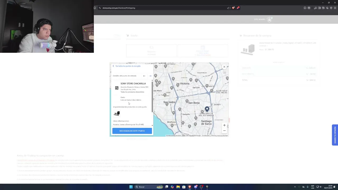The width and height of the screenshot is (338, 190).
Task: Click 'Listo en hasta 2 días hábiles' text
Action: point(131,100)
